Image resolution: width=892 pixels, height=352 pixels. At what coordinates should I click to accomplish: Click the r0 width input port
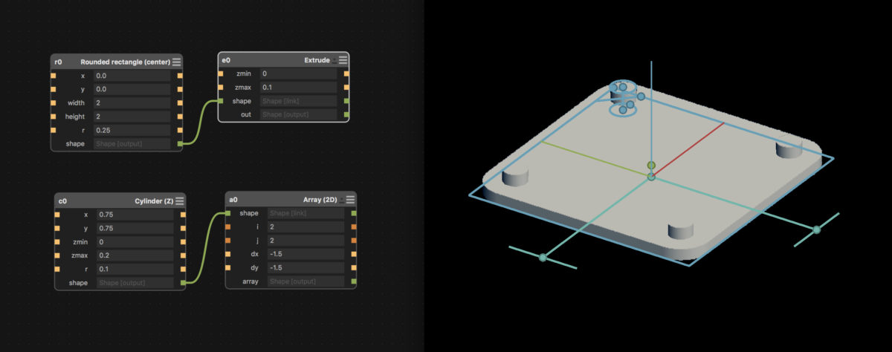pos(54,102)
